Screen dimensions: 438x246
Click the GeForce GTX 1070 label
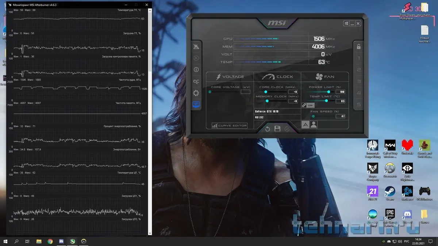coord(267,111)
